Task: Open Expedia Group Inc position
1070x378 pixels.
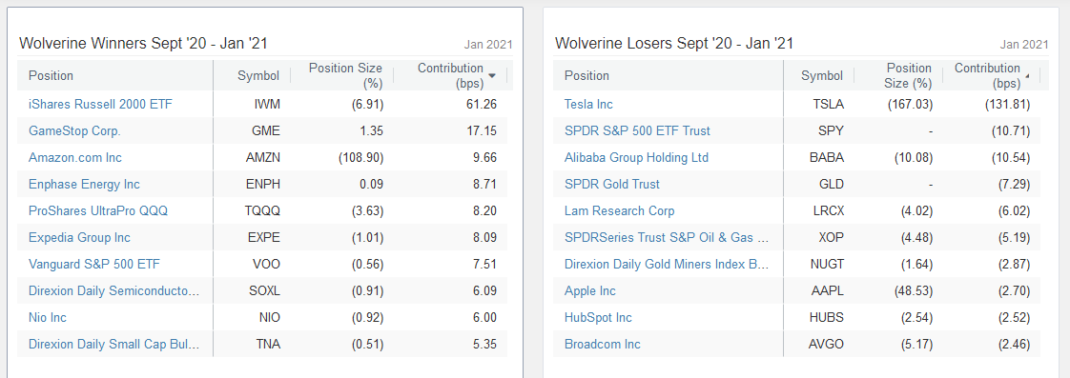Action: click(79, 238)
